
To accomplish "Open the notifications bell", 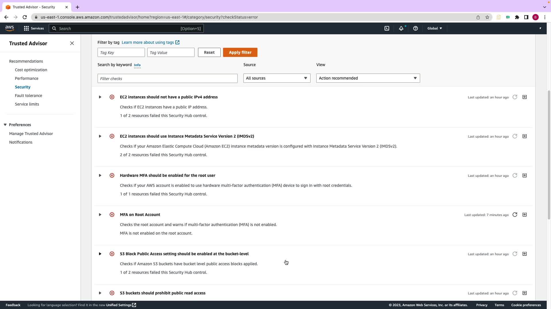I will point(401,28).
